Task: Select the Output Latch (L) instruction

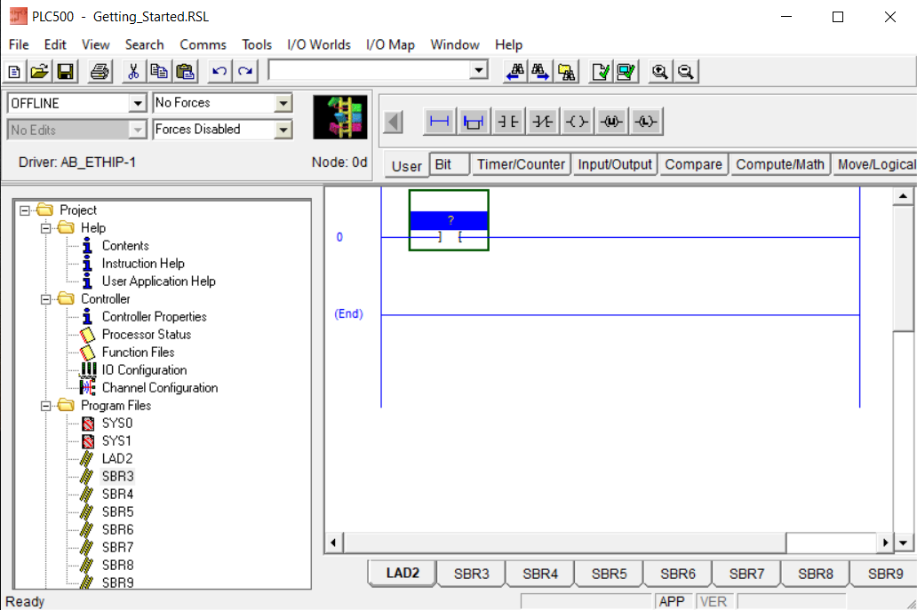Action: tap(646, 122)
